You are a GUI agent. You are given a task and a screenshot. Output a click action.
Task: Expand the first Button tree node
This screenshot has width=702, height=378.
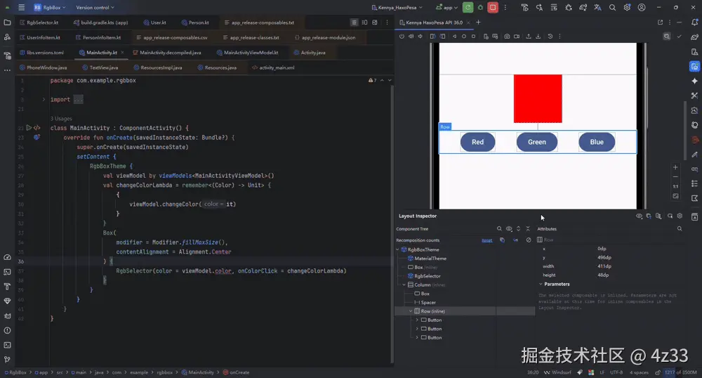[417, 320]
